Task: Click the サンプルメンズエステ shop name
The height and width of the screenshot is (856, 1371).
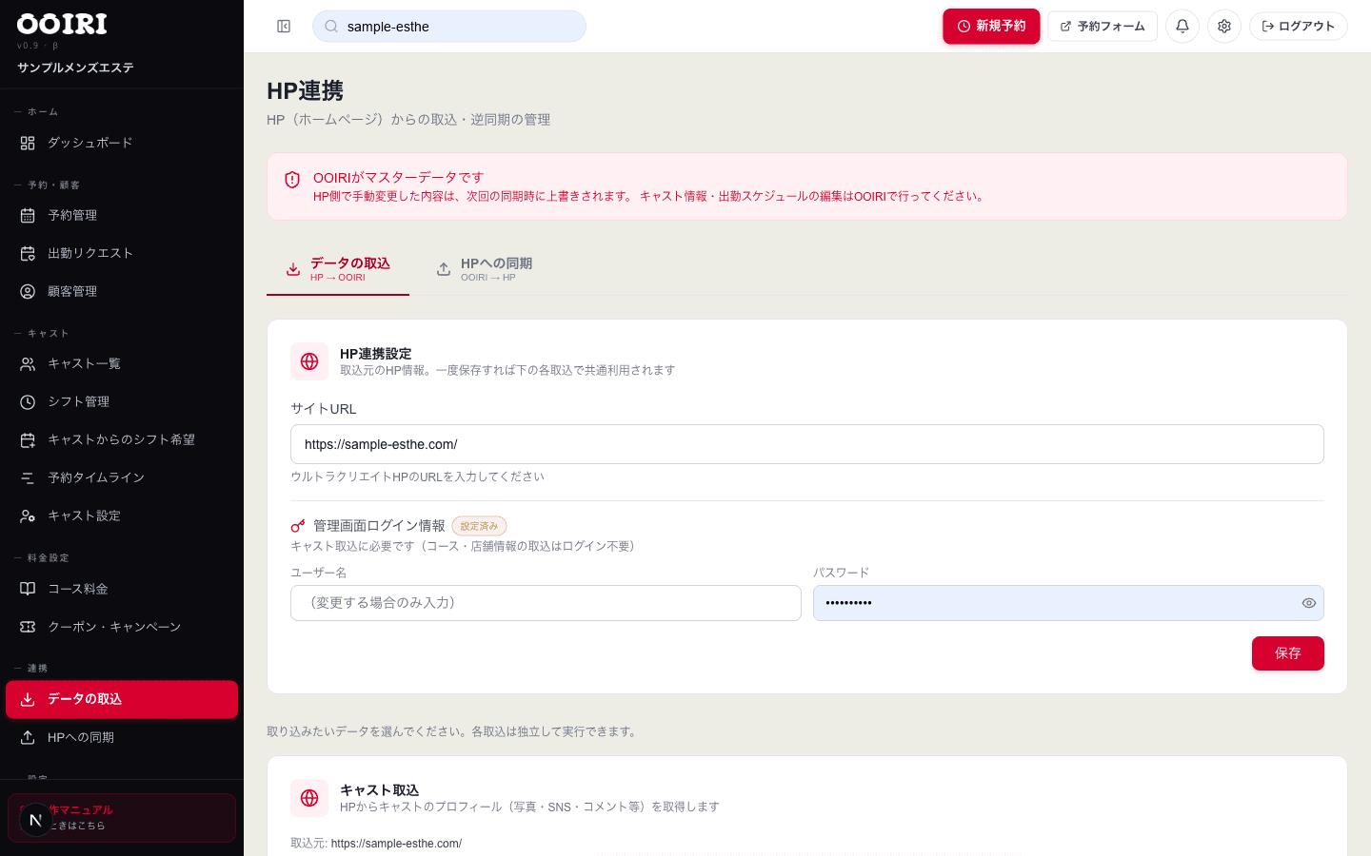Action: 75,68
